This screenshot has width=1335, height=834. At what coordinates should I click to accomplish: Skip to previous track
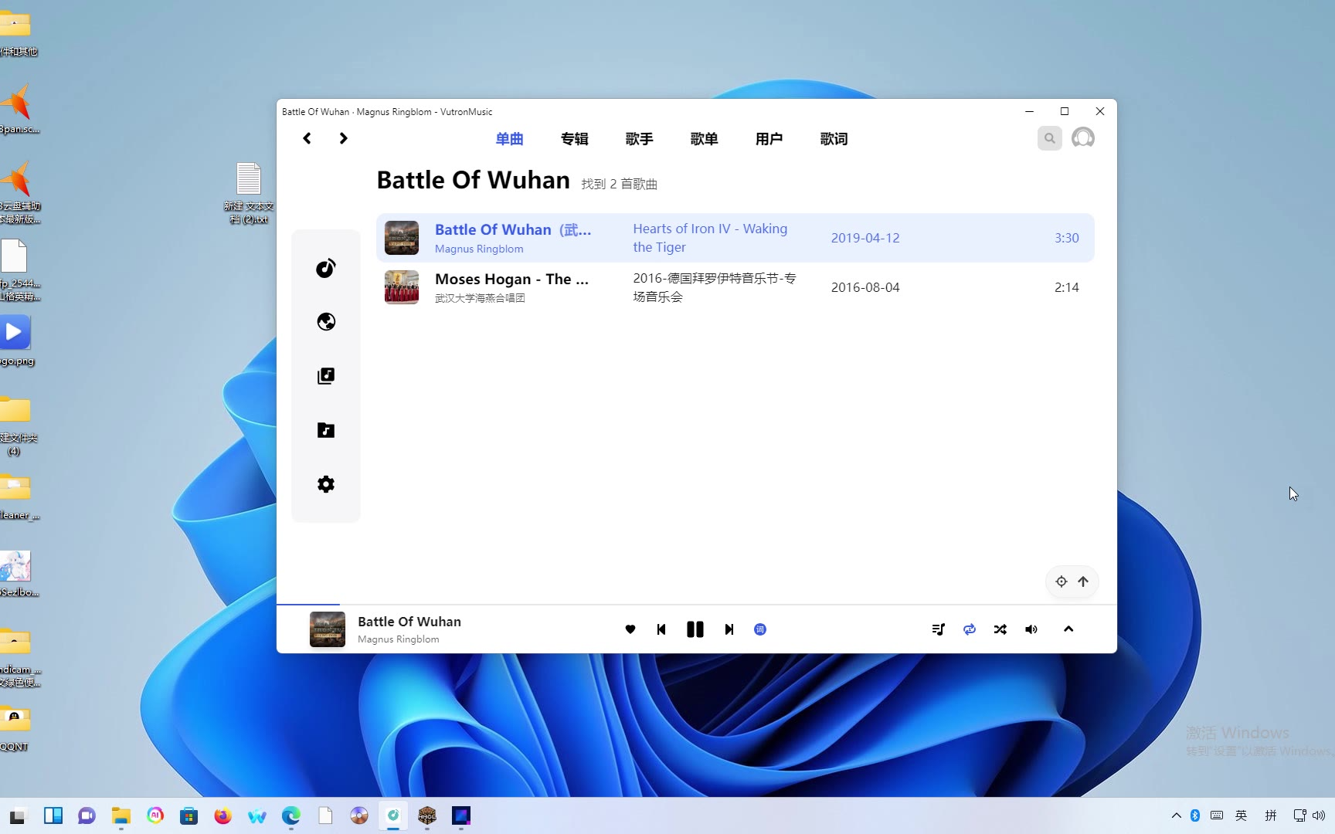pos(661,629)
